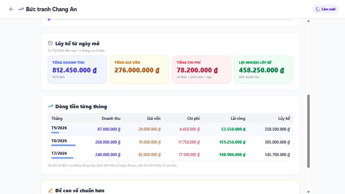Image resolution: width=345 pixels, height=194 pixels.
Task: Click cost value 91.000.000 đ
Action: (x=150, y=142)
